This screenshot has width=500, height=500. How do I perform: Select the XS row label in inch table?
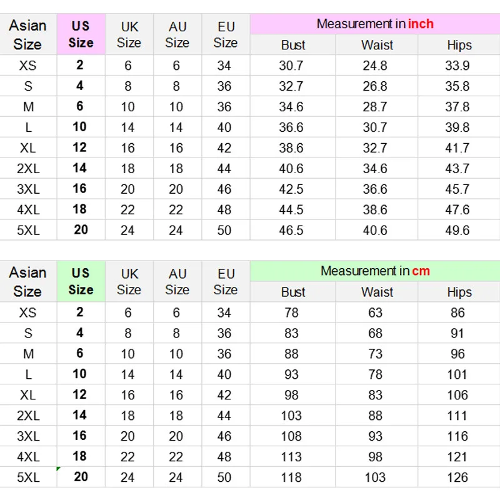coord(28,65)
